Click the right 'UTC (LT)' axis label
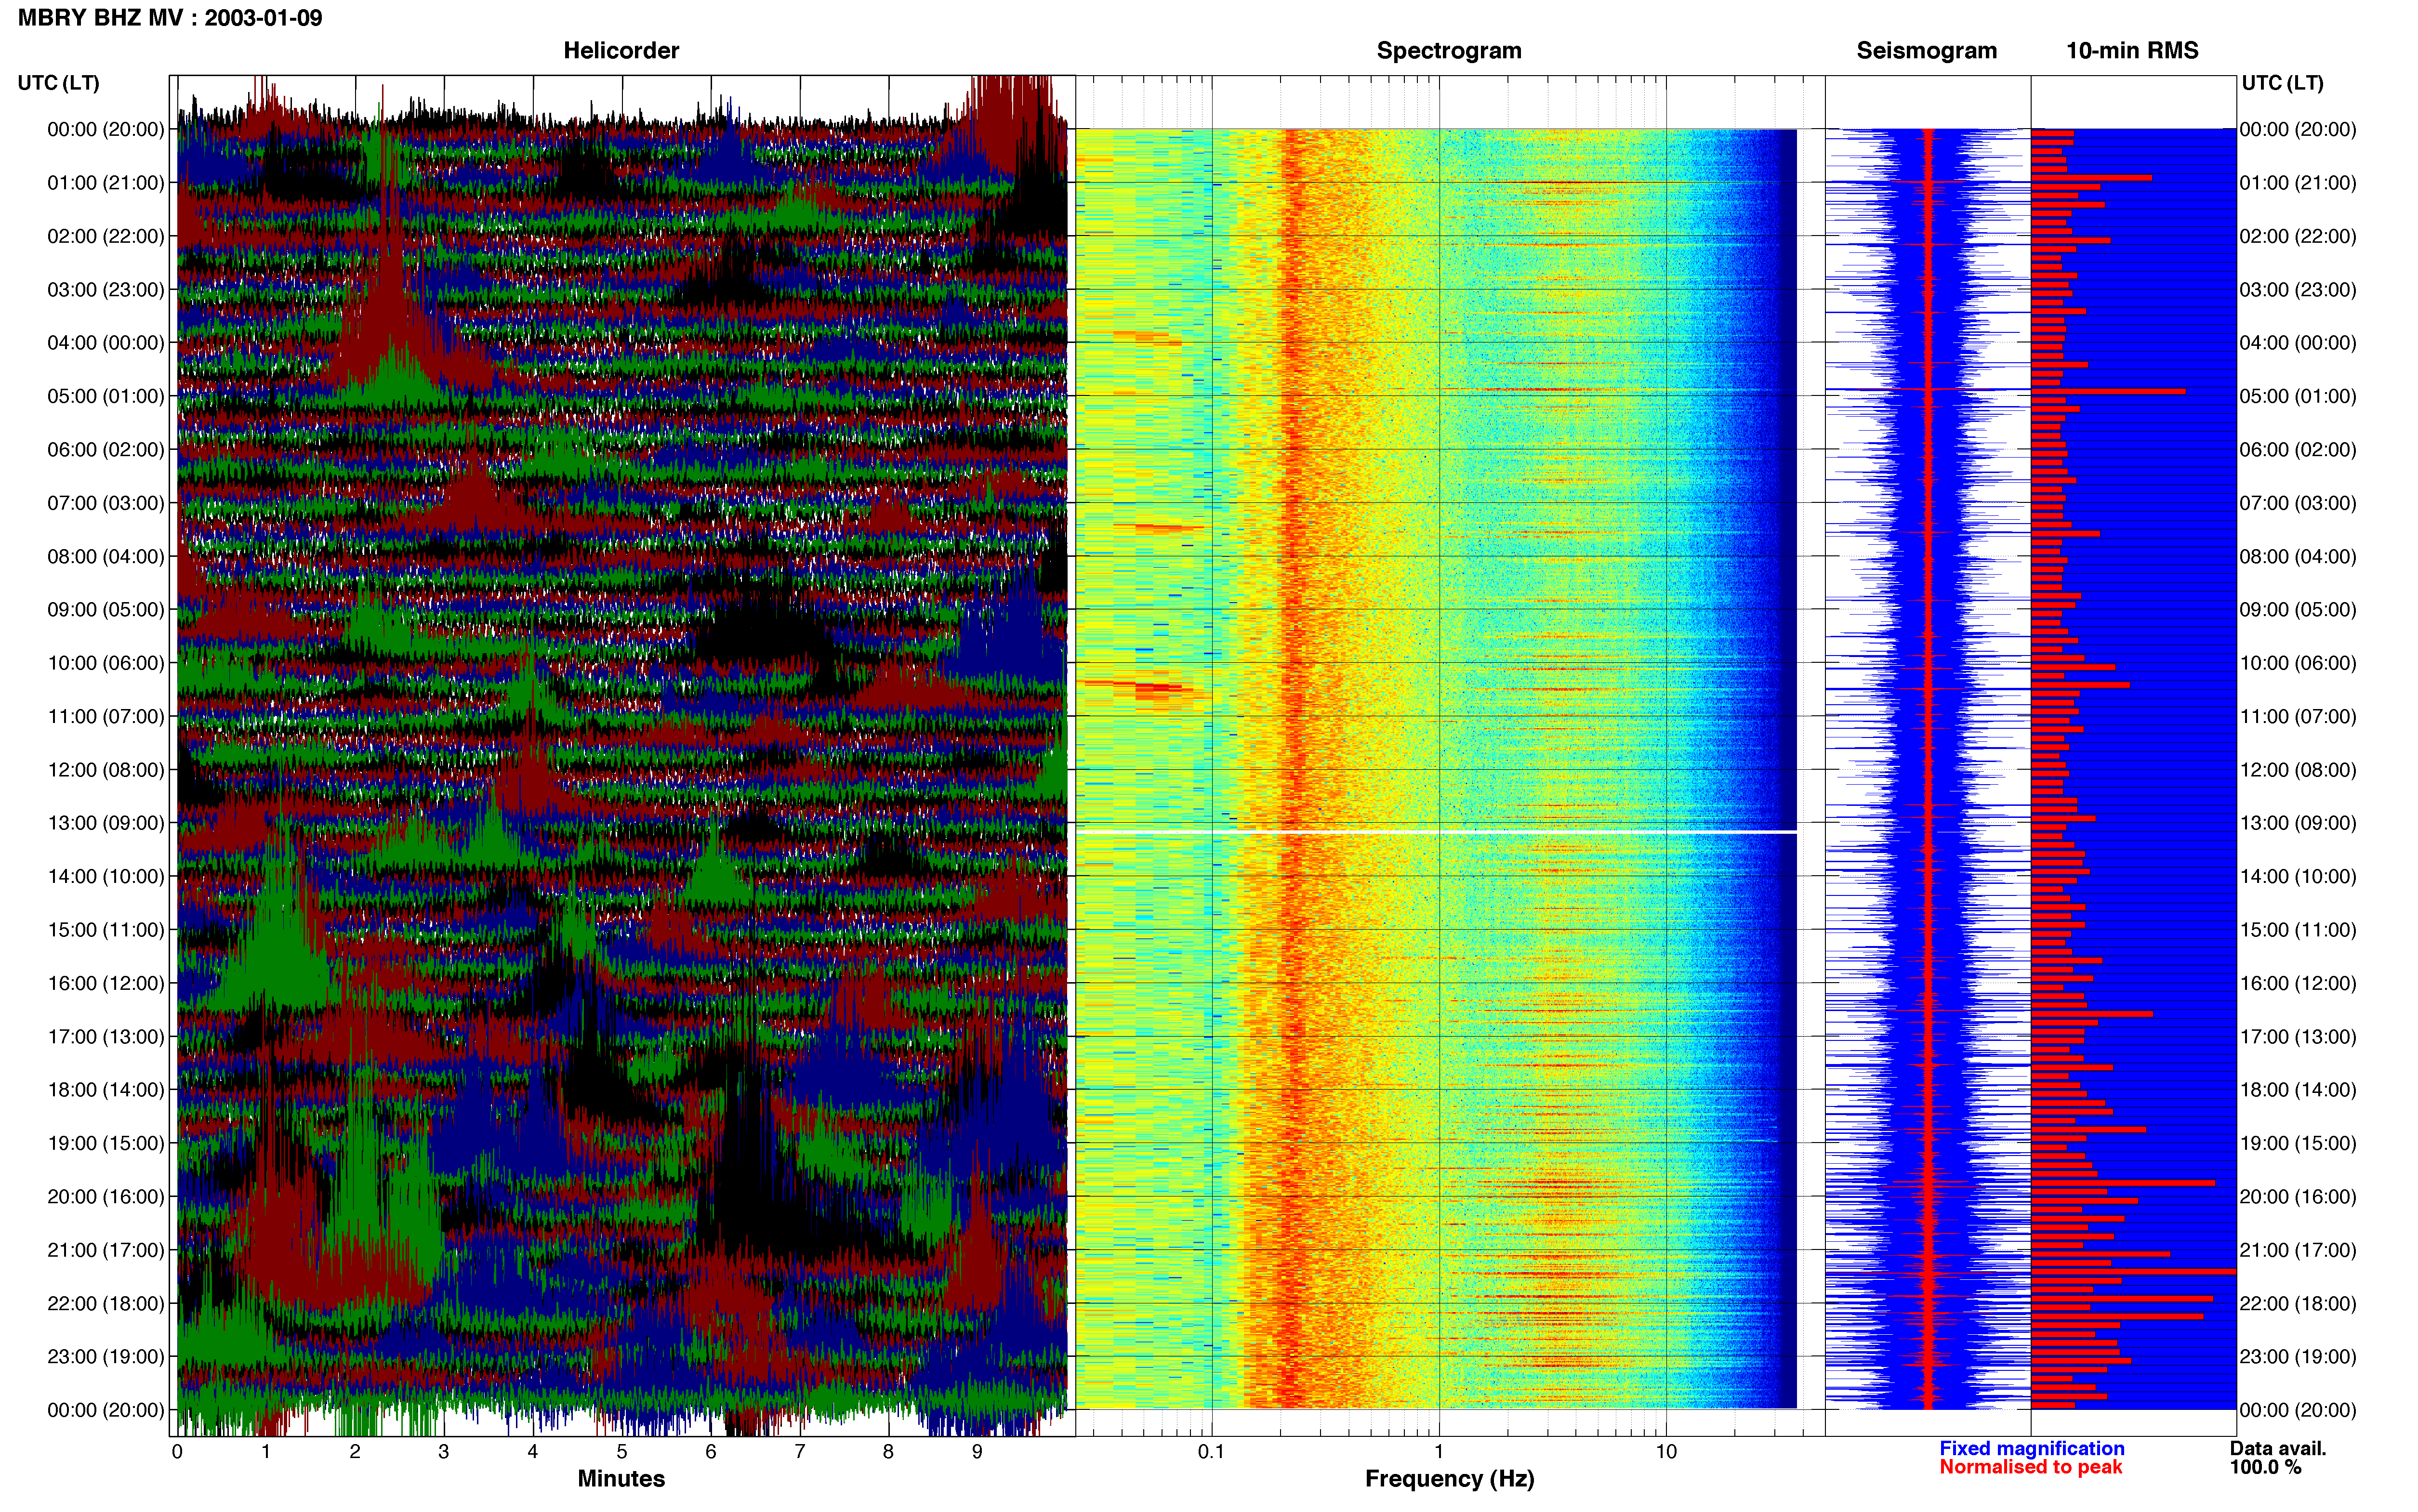This screenshot has width=2418, height=1512. pos(2282,83)
